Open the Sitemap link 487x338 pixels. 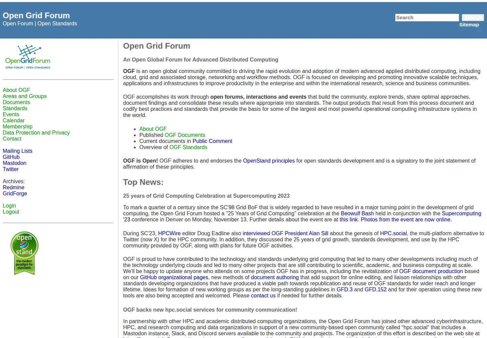tap(469, 25)
